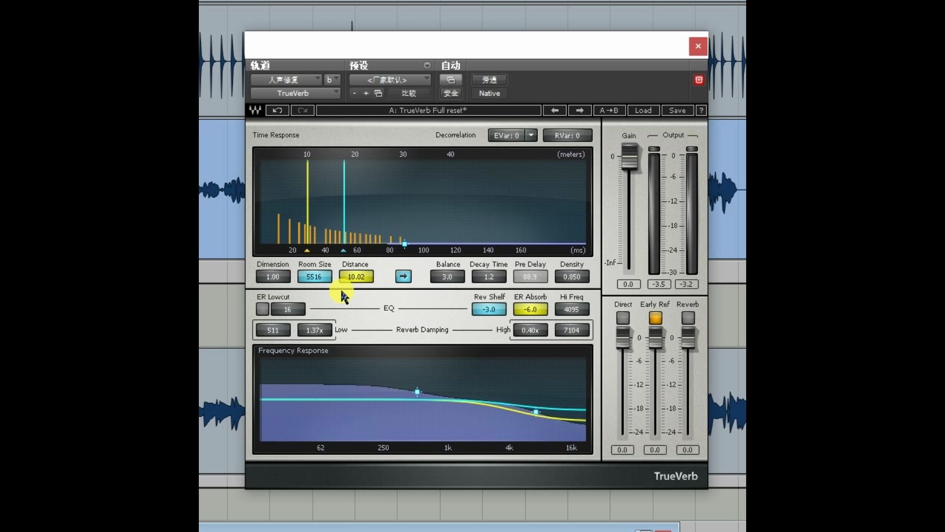The image size is (945, 532).
Task: Click Low damping frequency value 511
Action: (x=273, y=330)
